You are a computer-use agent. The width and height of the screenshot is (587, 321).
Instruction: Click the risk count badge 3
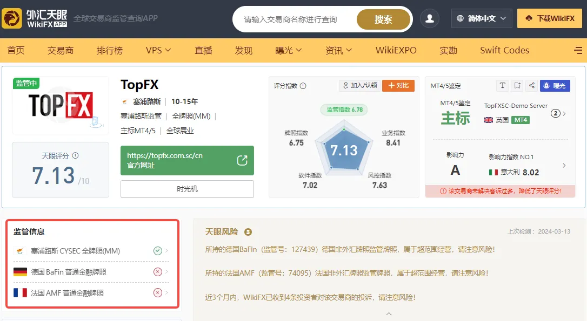(x=248, y=232)
